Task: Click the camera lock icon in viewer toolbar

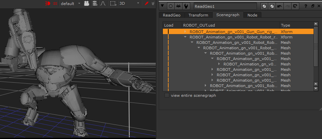Action: 87,3
